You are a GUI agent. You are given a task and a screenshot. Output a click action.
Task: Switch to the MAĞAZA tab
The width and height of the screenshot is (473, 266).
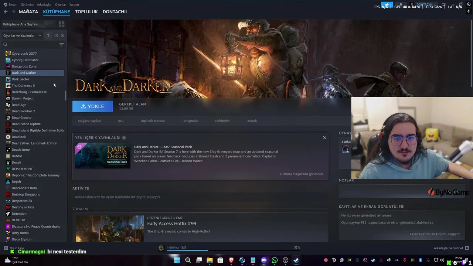tap(28, 12)
